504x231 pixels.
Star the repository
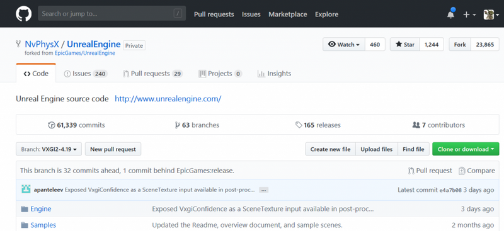pos(404,44)
